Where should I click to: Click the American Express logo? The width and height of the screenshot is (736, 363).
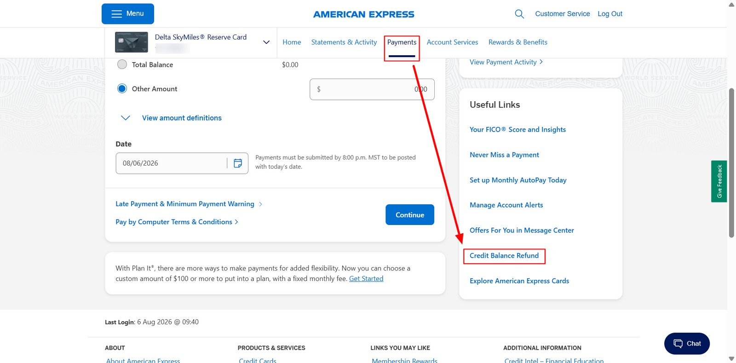pos(364,14)
